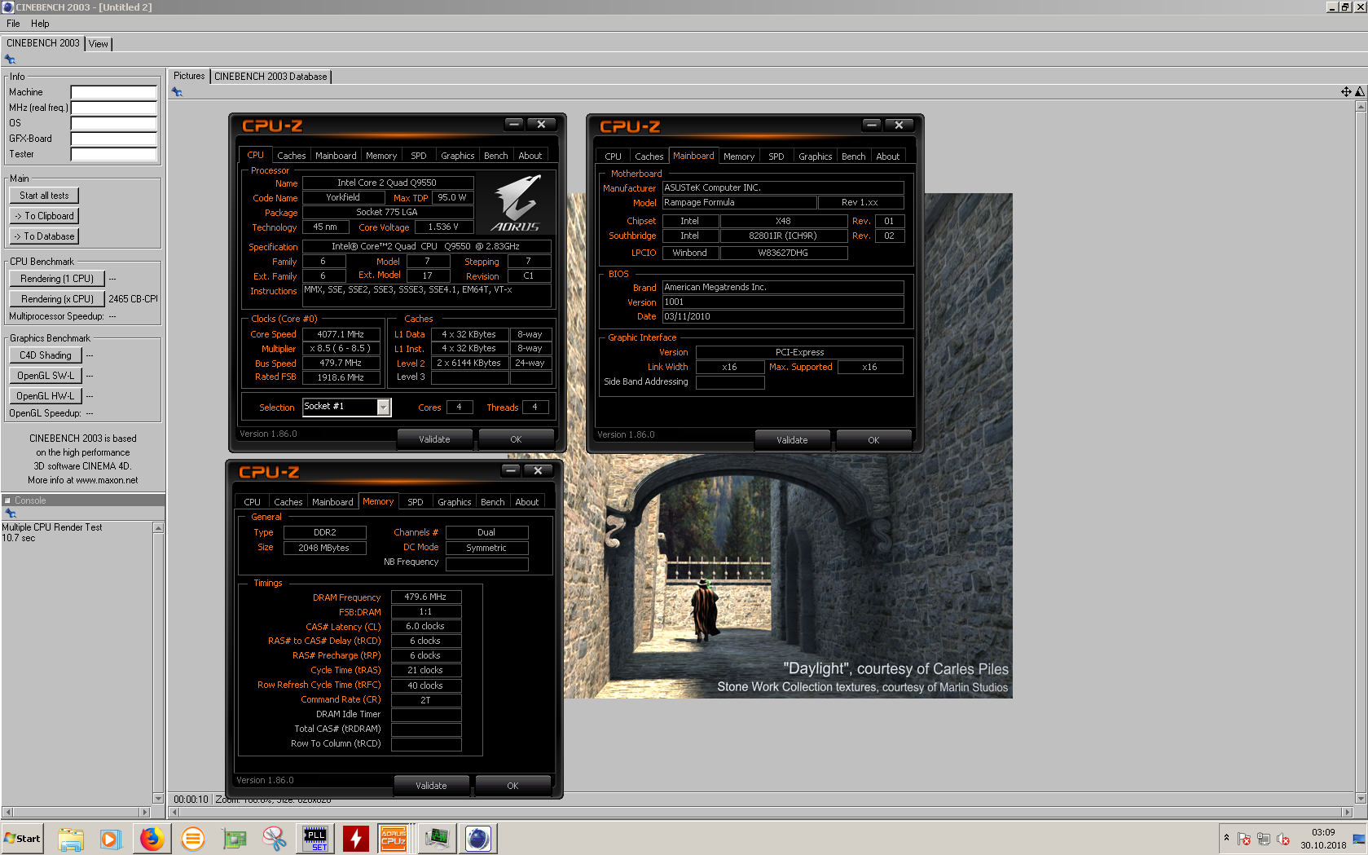The image size is (1368, 855).
Task: Switch to the View tab
Action: pos(99,44)
